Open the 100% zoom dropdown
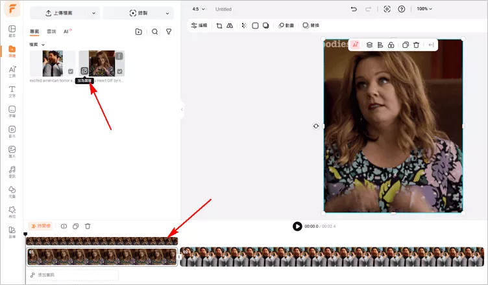Screen dimensions: 488x285 [424, 9]
